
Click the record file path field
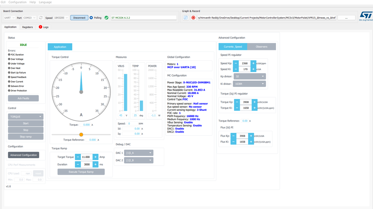(x=267, y=18)
